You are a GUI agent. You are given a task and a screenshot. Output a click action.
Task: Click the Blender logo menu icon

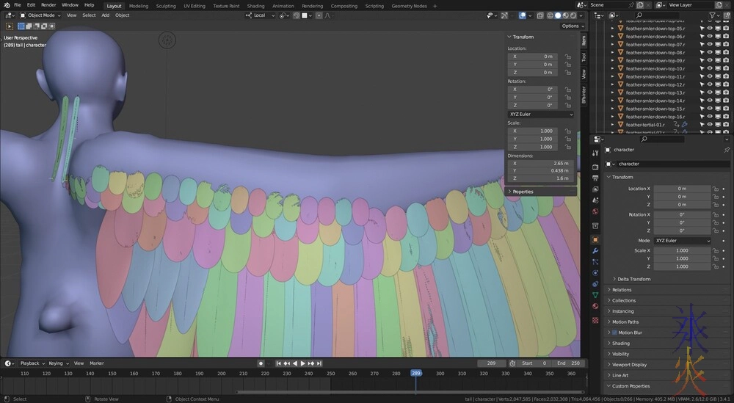click(x=6, y=5)
